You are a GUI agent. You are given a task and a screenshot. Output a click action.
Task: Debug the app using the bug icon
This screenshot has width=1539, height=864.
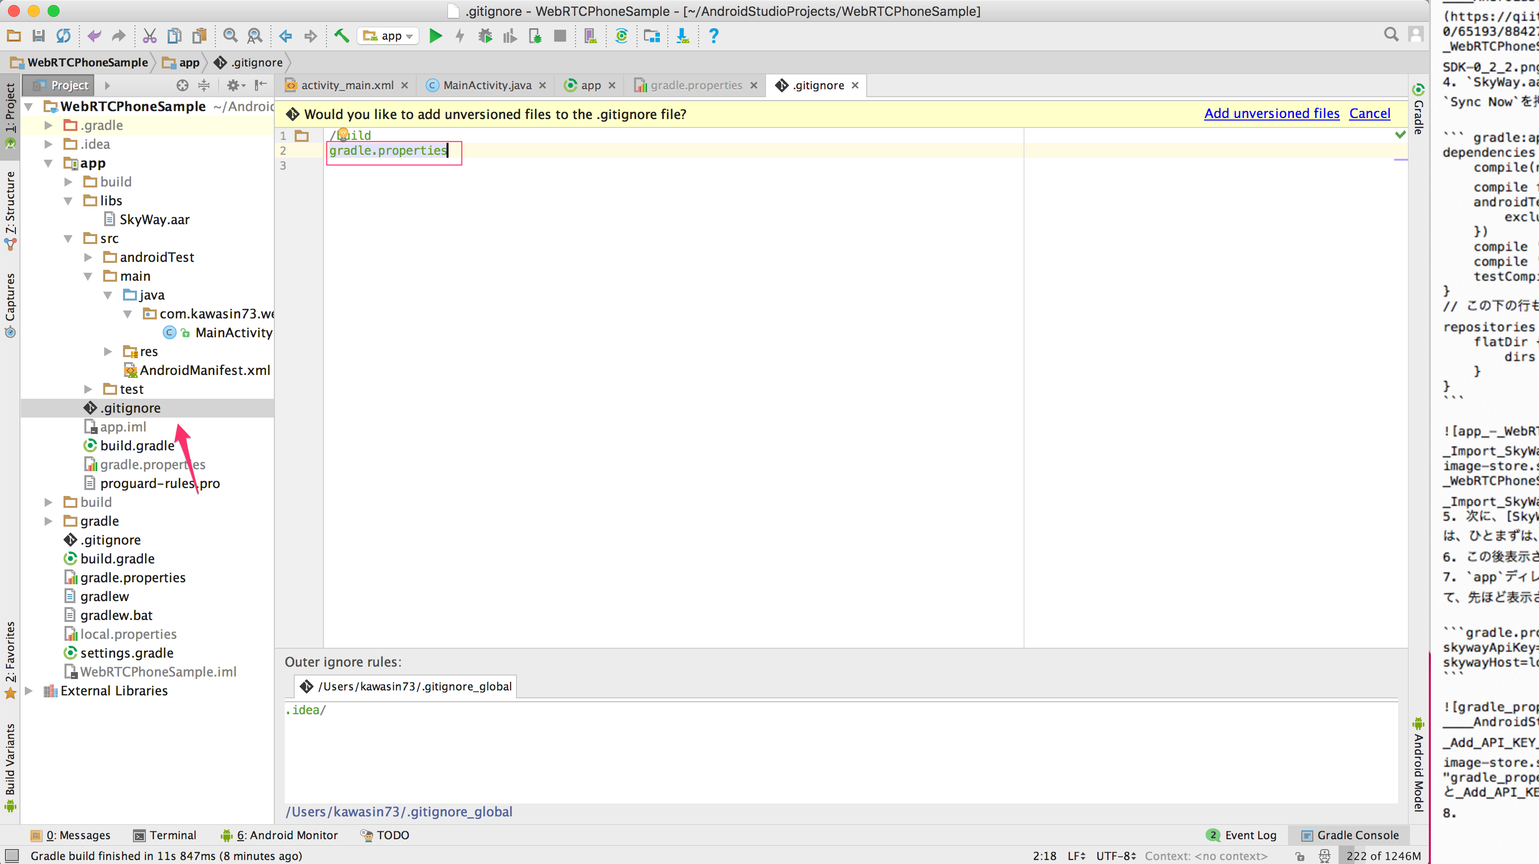tap(486, 36)
